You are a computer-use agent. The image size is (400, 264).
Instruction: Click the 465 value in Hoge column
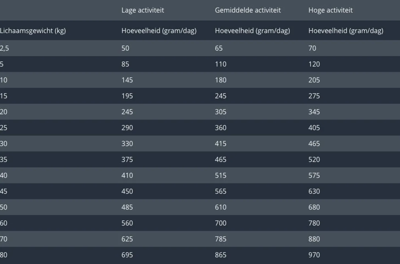click(314, 144)
